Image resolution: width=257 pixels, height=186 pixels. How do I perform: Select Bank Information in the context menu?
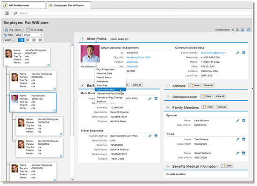click(110, 89)
